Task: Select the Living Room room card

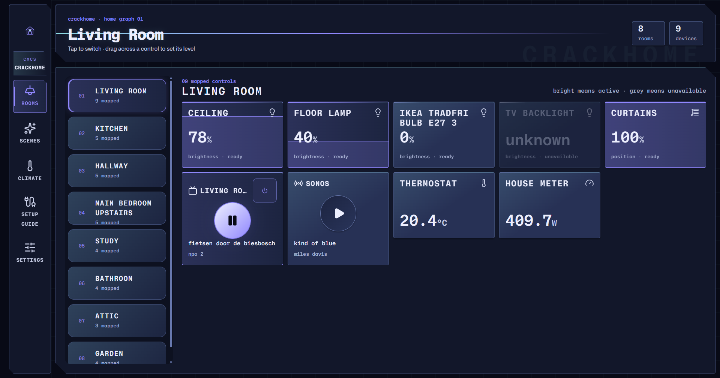Action: (117, 96)
